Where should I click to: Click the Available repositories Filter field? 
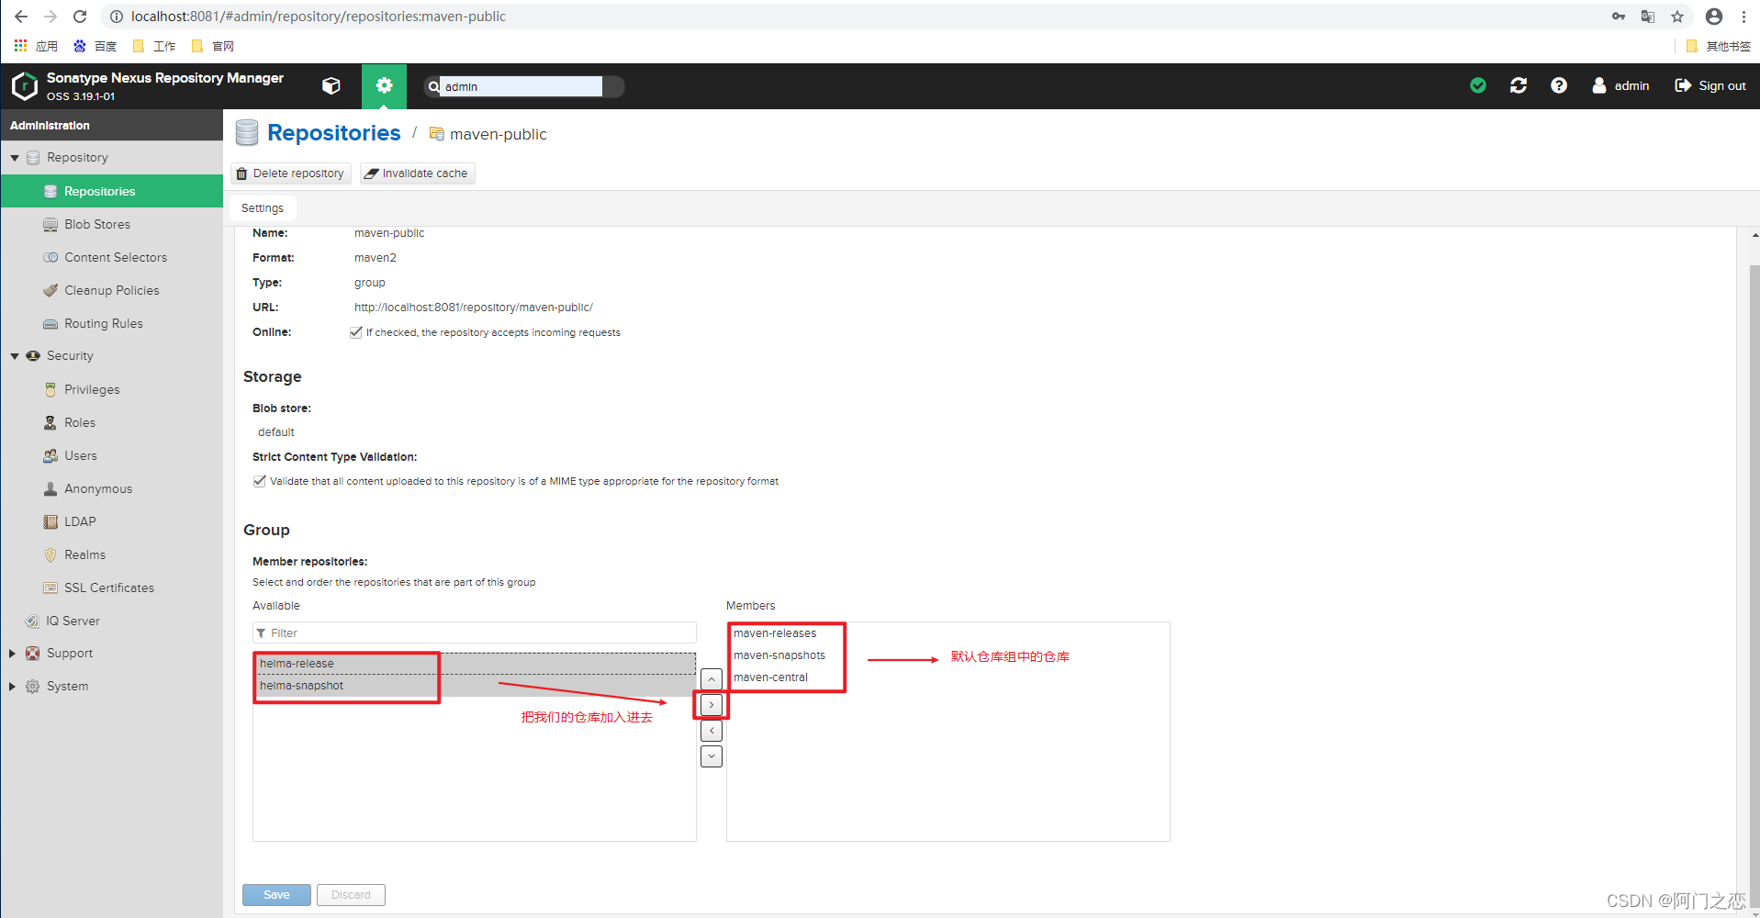tap(475, 633)
